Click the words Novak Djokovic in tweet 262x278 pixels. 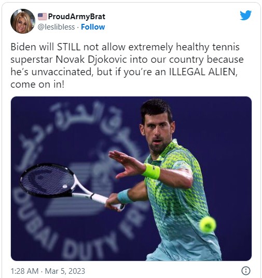pos(91,60)
